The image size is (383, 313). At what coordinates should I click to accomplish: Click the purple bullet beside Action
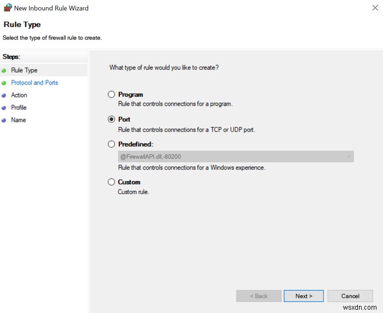[x=4, y=96]
